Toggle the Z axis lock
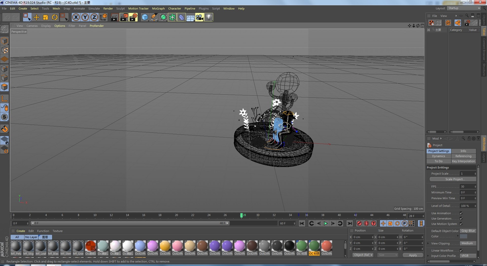 pyautogui.click(x=94, y=17)
